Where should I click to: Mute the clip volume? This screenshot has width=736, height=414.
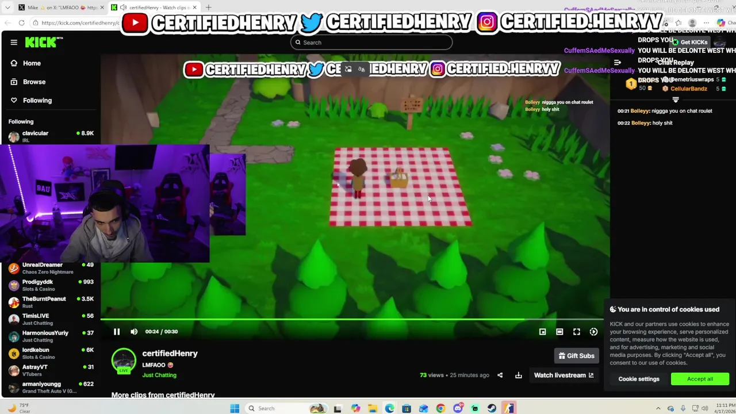coord(134,332)
